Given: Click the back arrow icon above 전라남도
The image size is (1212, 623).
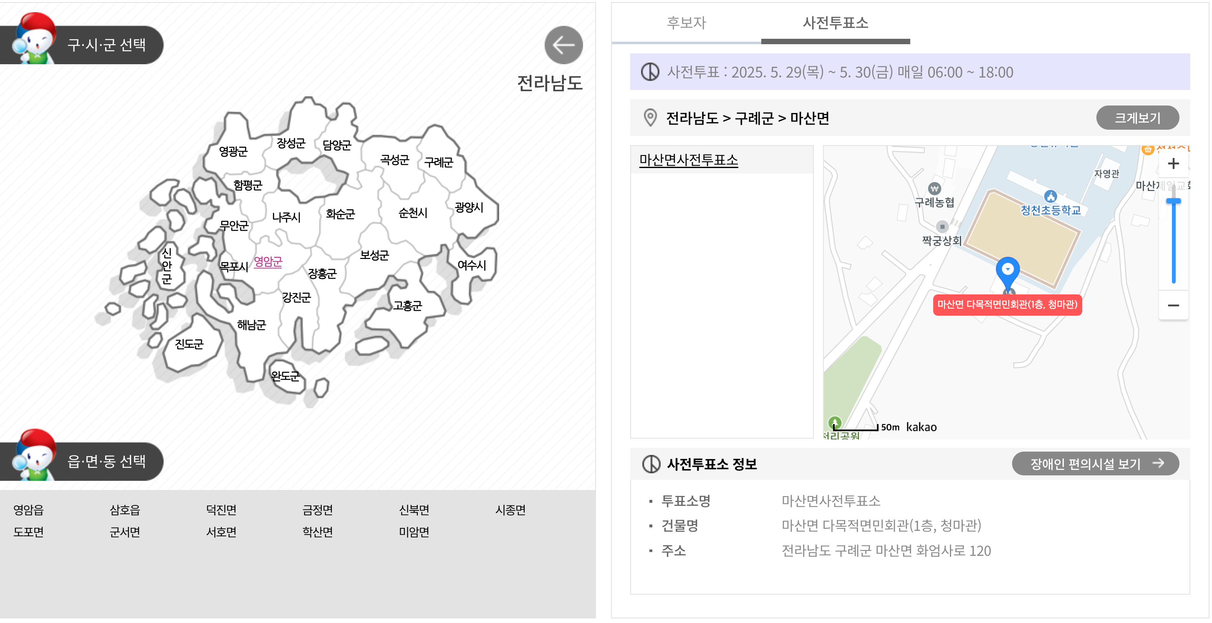Looking at the screenshot, I should 563,45.
